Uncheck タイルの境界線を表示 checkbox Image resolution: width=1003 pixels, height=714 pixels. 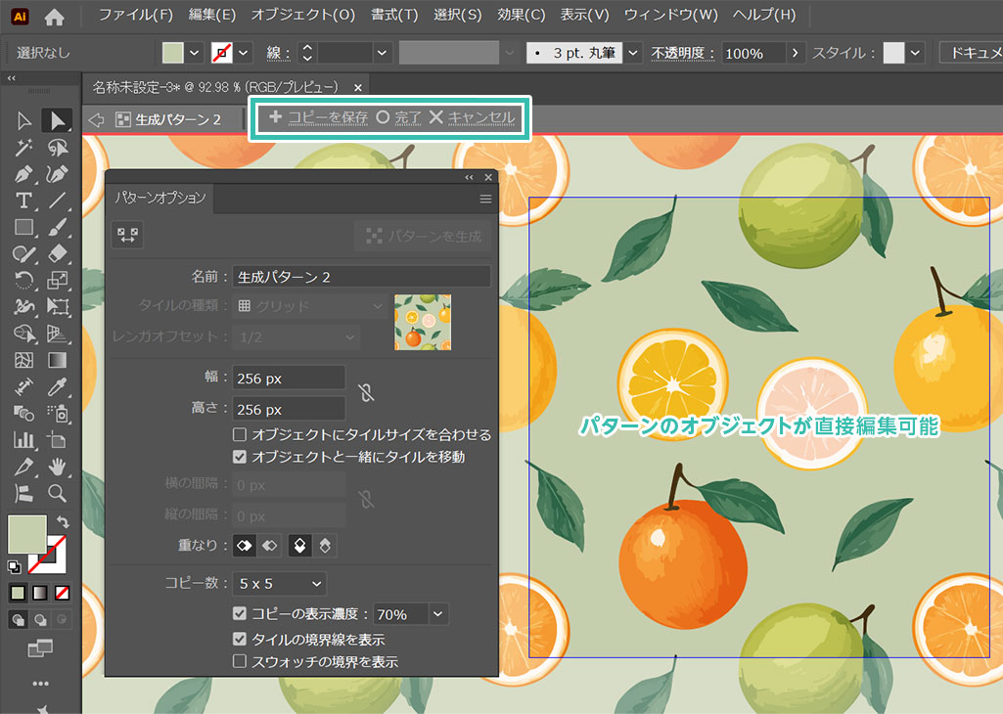[240, 640]
